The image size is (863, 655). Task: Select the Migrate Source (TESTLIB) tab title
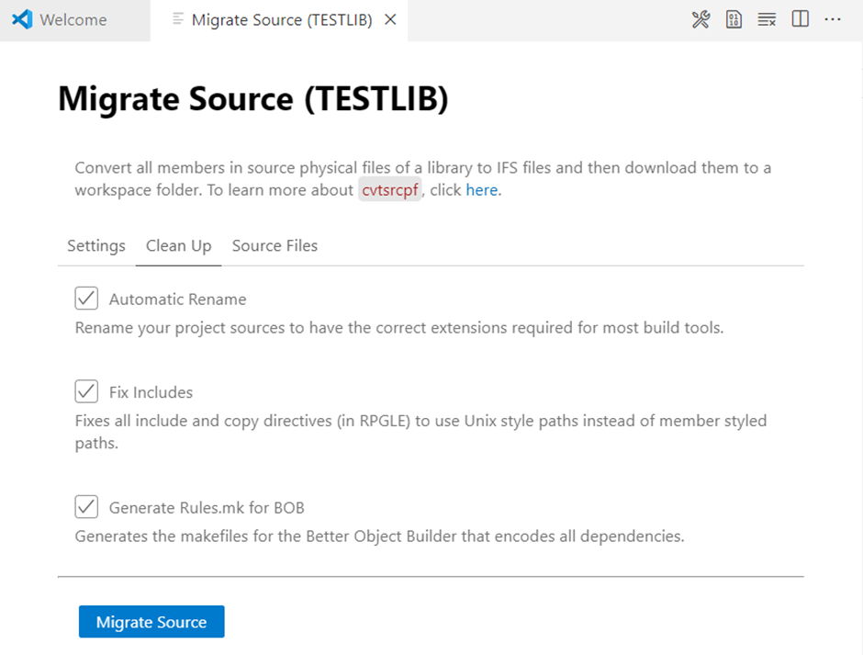click(x=282, y=20)
